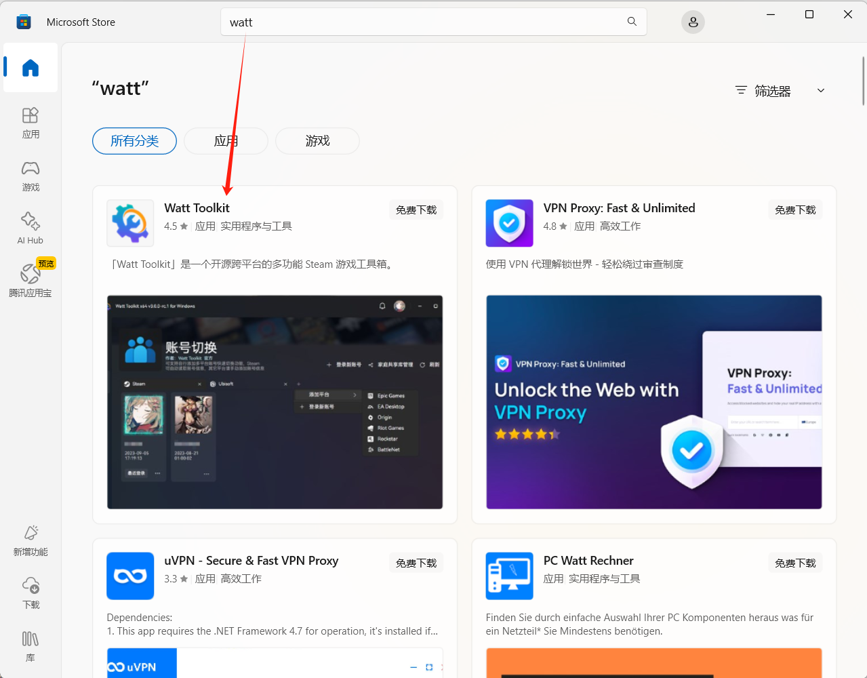Select the 游戏 filter tab
867x678 pixels.
tap(317, 141)
